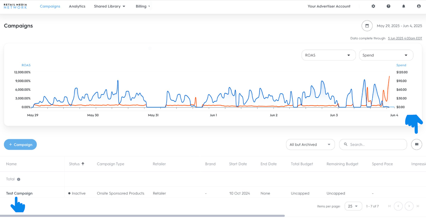
Task: Expand the ROAS metric dropdown
Action: 328,55
